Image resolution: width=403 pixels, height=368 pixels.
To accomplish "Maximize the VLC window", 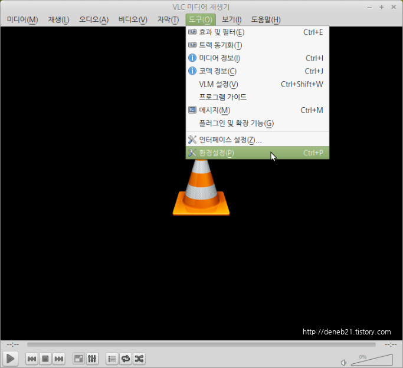I will pos(381,8).
